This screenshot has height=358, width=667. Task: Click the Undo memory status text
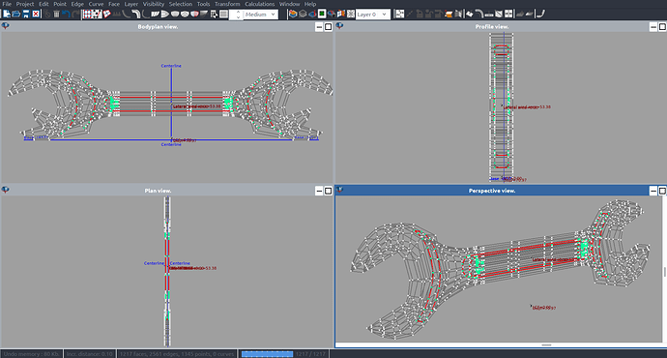point(32,354)
